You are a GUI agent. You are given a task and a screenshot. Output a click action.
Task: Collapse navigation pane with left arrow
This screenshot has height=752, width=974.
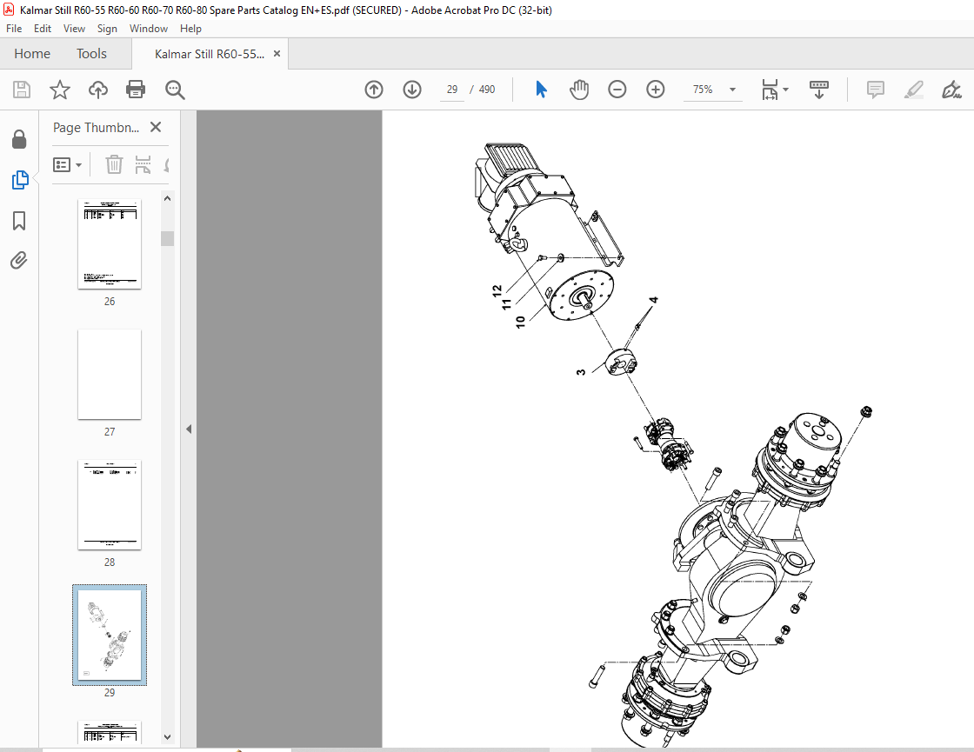[189, 429]
